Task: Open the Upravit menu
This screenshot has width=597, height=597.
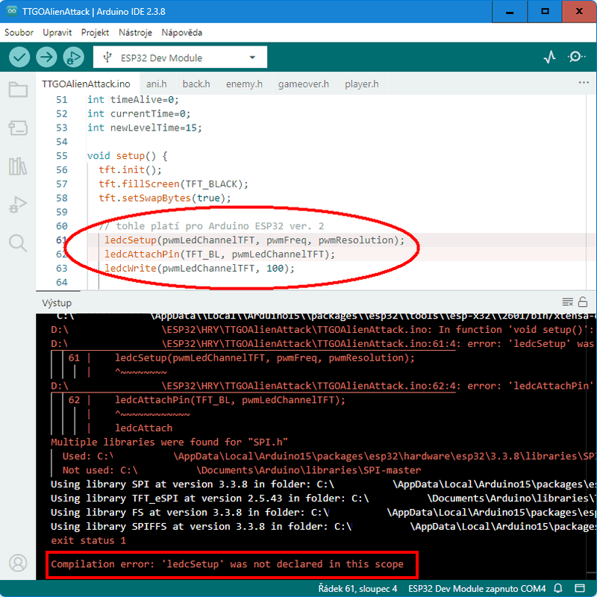Action: 57,33
